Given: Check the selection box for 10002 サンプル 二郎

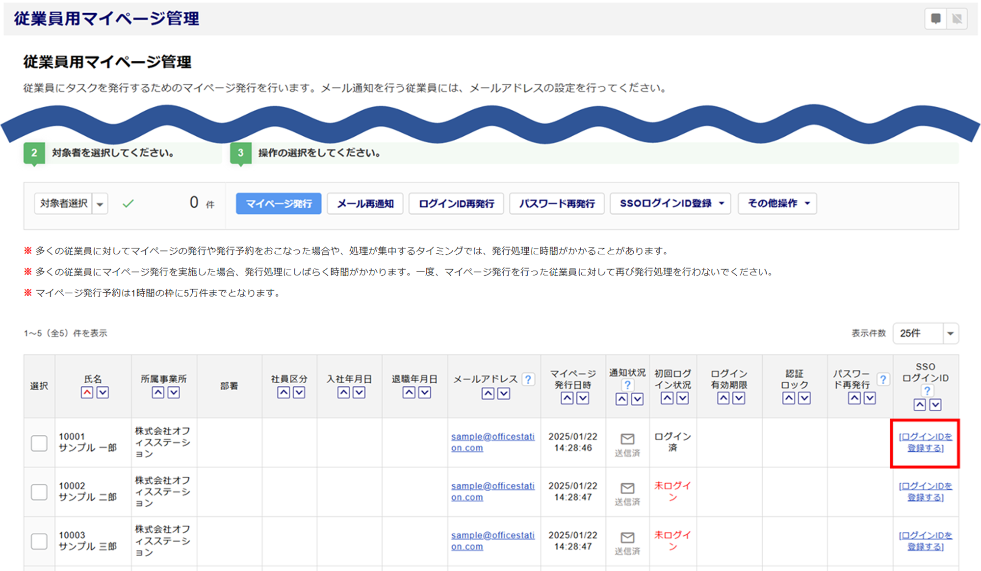Looking at the screenshot, I should tap(39, 492).
